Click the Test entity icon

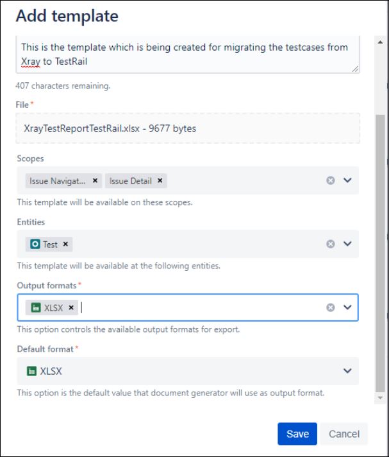[35, 244]
